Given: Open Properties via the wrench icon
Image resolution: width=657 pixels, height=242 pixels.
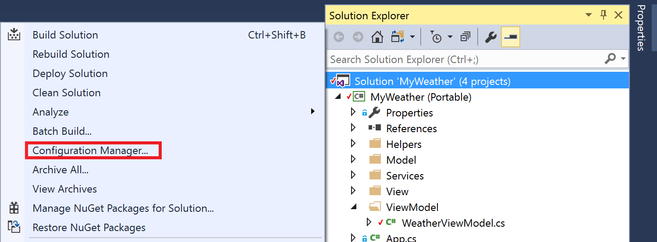Looking at the screenshot, I should 490,37.
